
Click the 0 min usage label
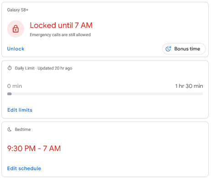pos(15,86)
